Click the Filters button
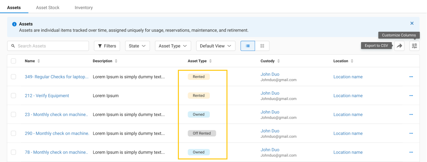This screenshot has height=162, width=427. (x=107, y=46)
